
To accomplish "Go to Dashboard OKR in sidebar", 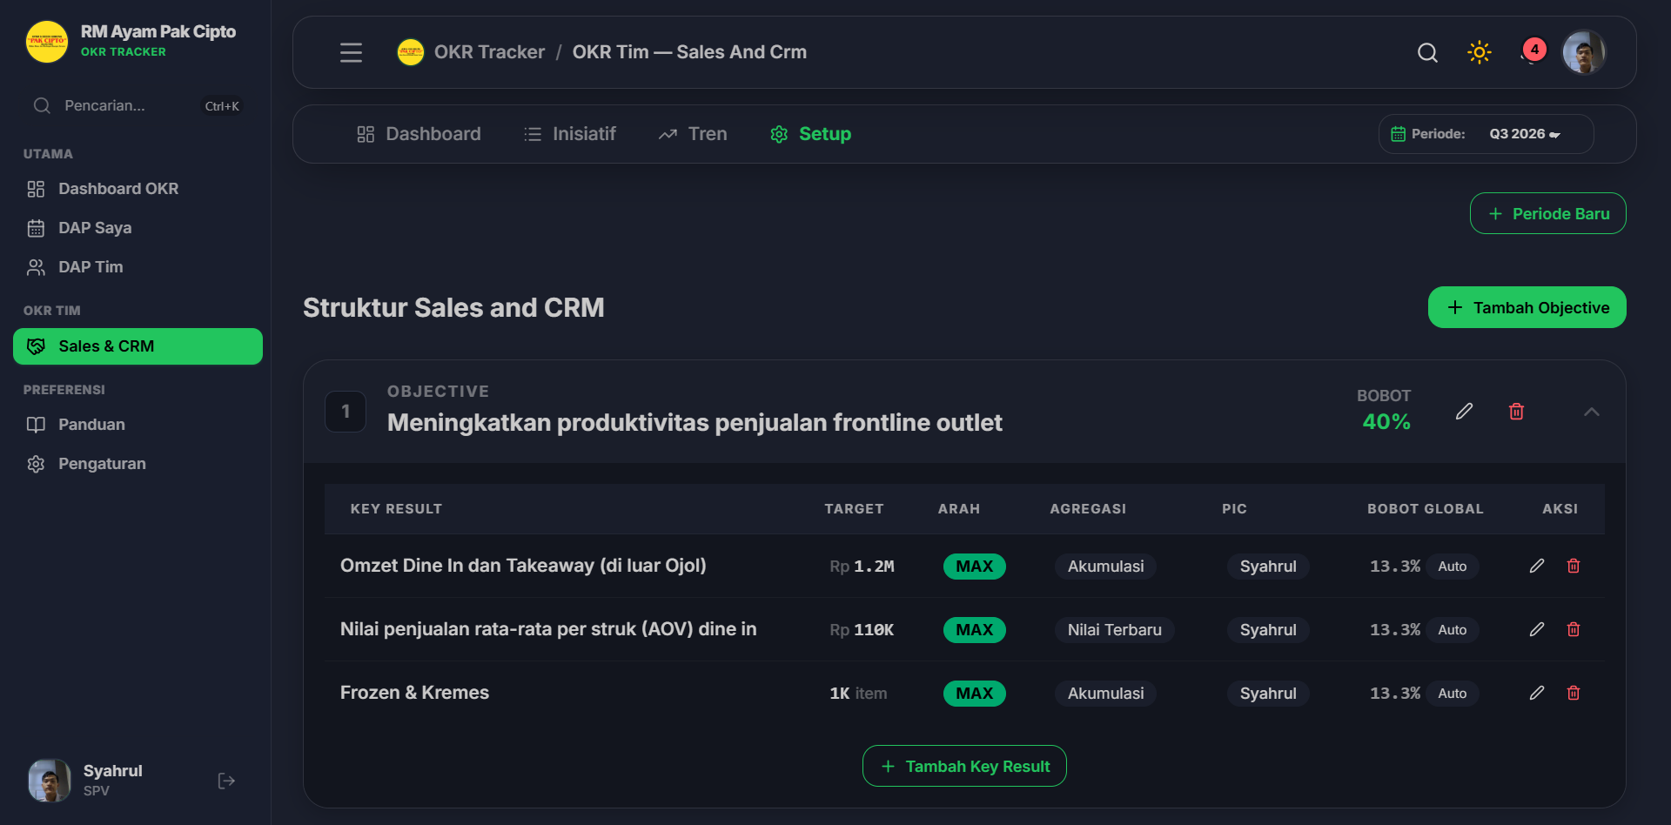I will [138, 189].
